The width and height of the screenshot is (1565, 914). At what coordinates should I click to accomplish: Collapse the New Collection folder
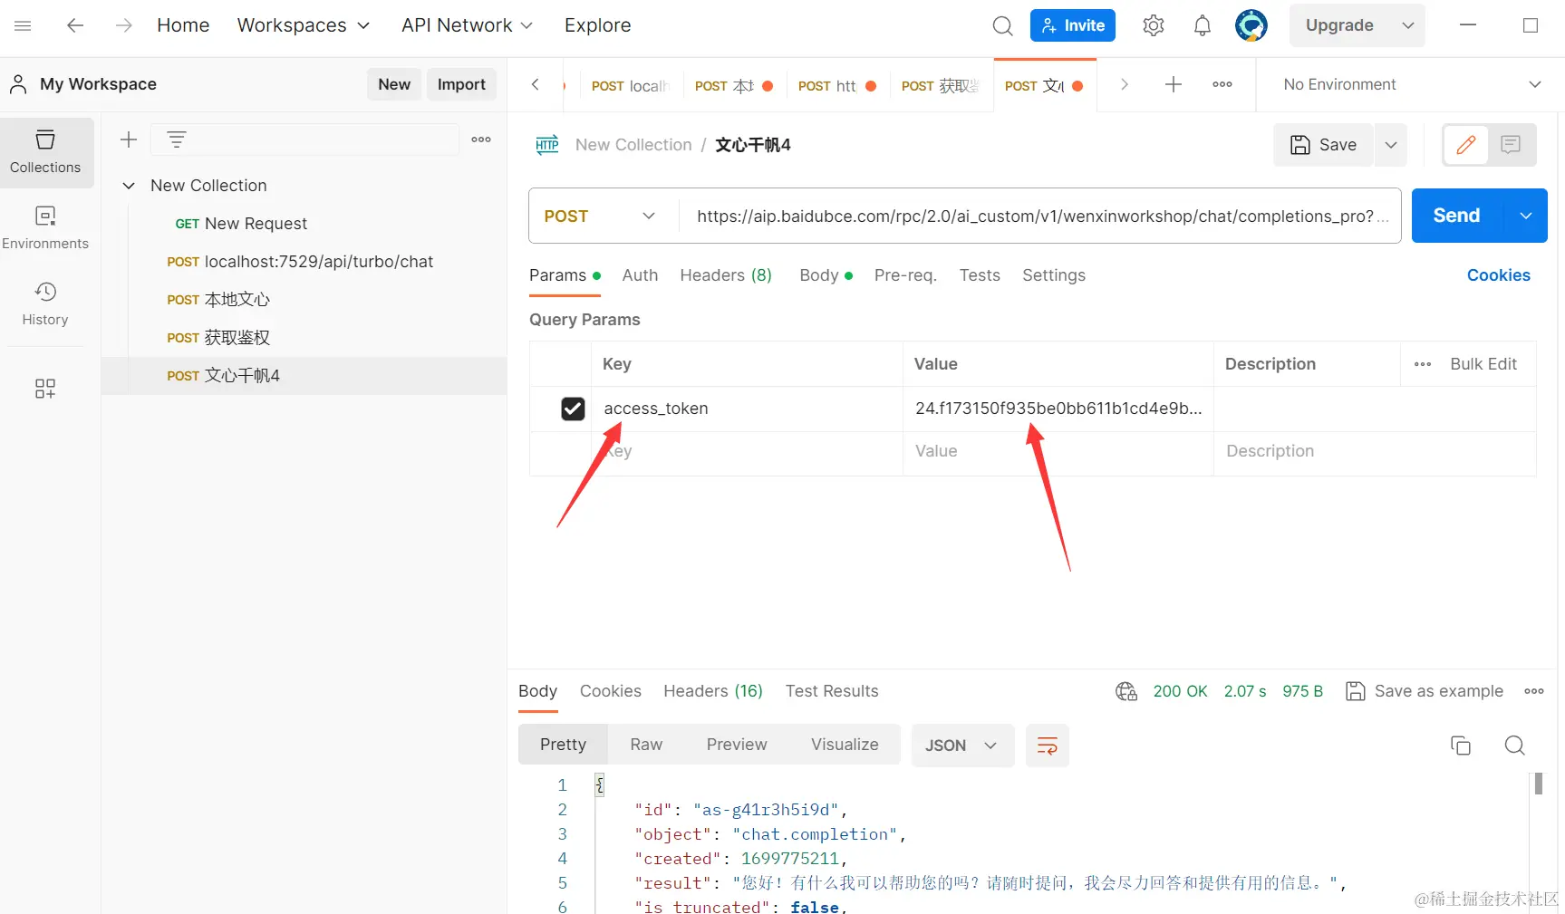tap(129, 186)
